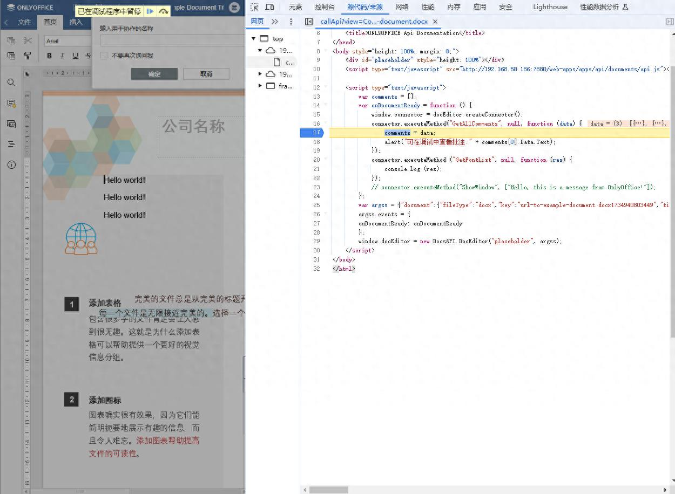Open the Lighthouse tab in DevTools
Screen dimensions: 675x494
[550, 7]
